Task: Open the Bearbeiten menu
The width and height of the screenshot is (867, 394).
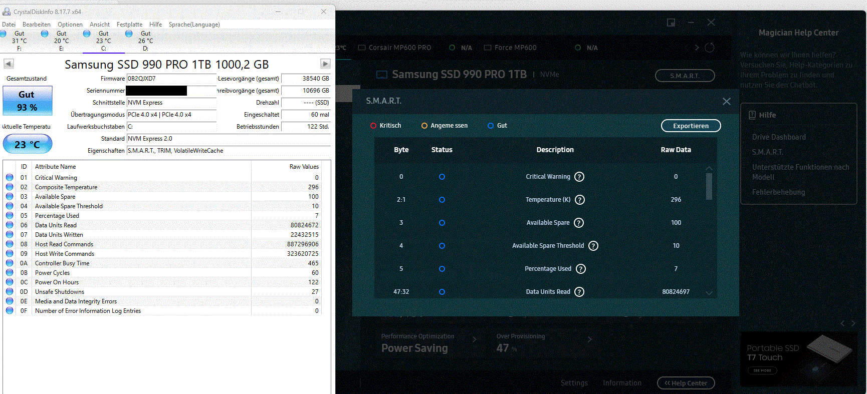Action: pyautogui.click(x=37, y=25)
